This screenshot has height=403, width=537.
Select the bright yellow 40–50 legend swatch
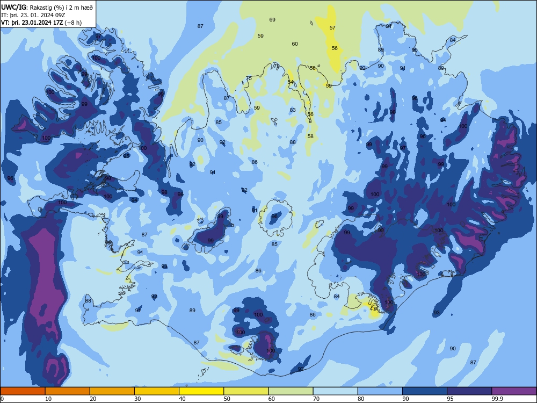[201, 391]
